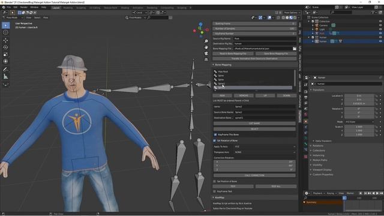This screenshot has width=384, height=216.
Task: Click the Outliner filter funnel icon
Action: [373, 12]
